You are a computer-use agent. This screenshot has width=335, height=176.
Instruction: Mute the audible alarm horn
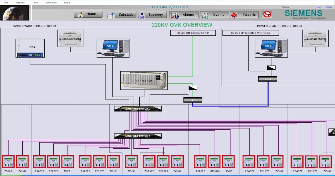(x=267, y=14)
